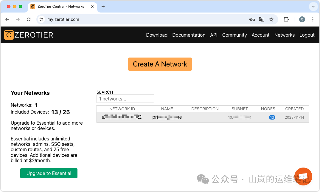
Task: Open site information icon in address bar
Action: click(41, 19)
